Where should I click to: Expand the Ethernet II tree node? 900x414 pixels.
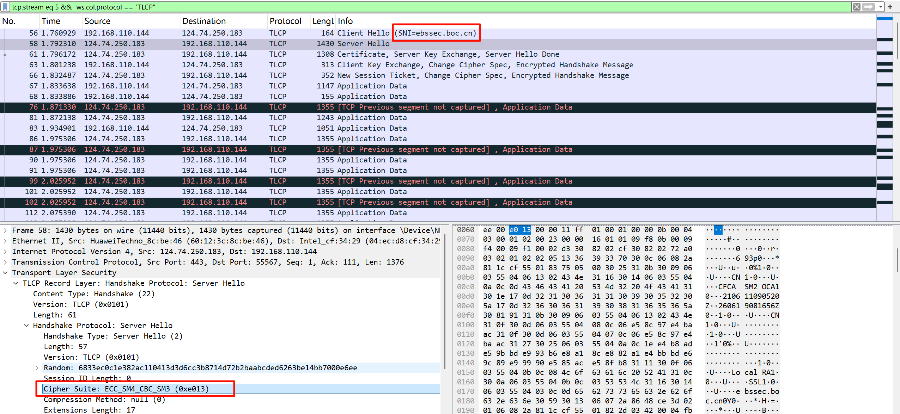5,241
